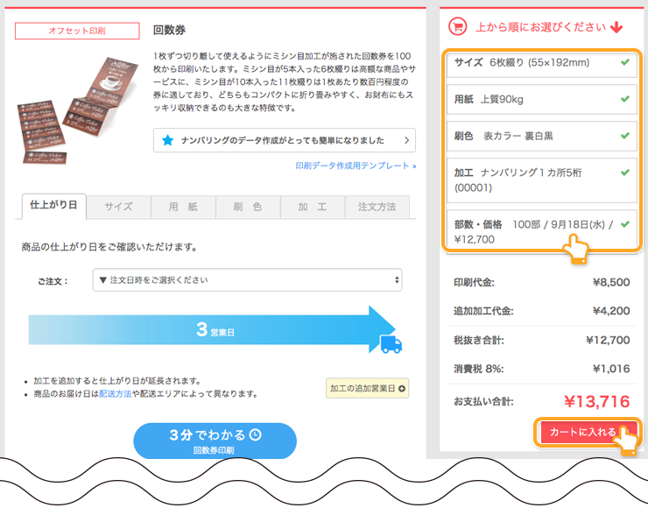Click the 3営業日 blue arrow bar

point(212,330)
